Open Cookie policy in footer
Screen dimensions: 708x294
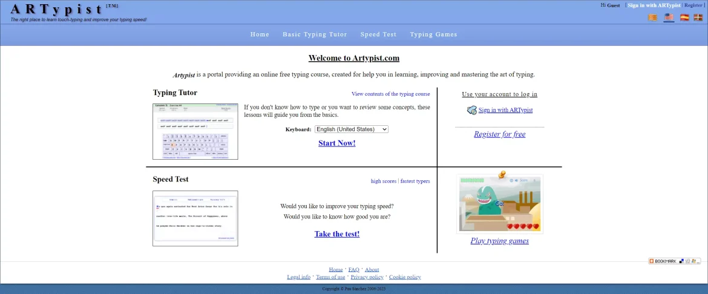(x=405, y=277)
